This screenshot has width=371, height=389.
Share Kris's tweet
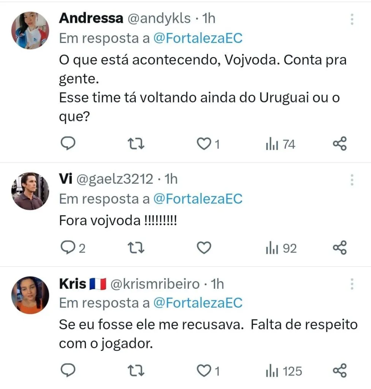[339, 370]
